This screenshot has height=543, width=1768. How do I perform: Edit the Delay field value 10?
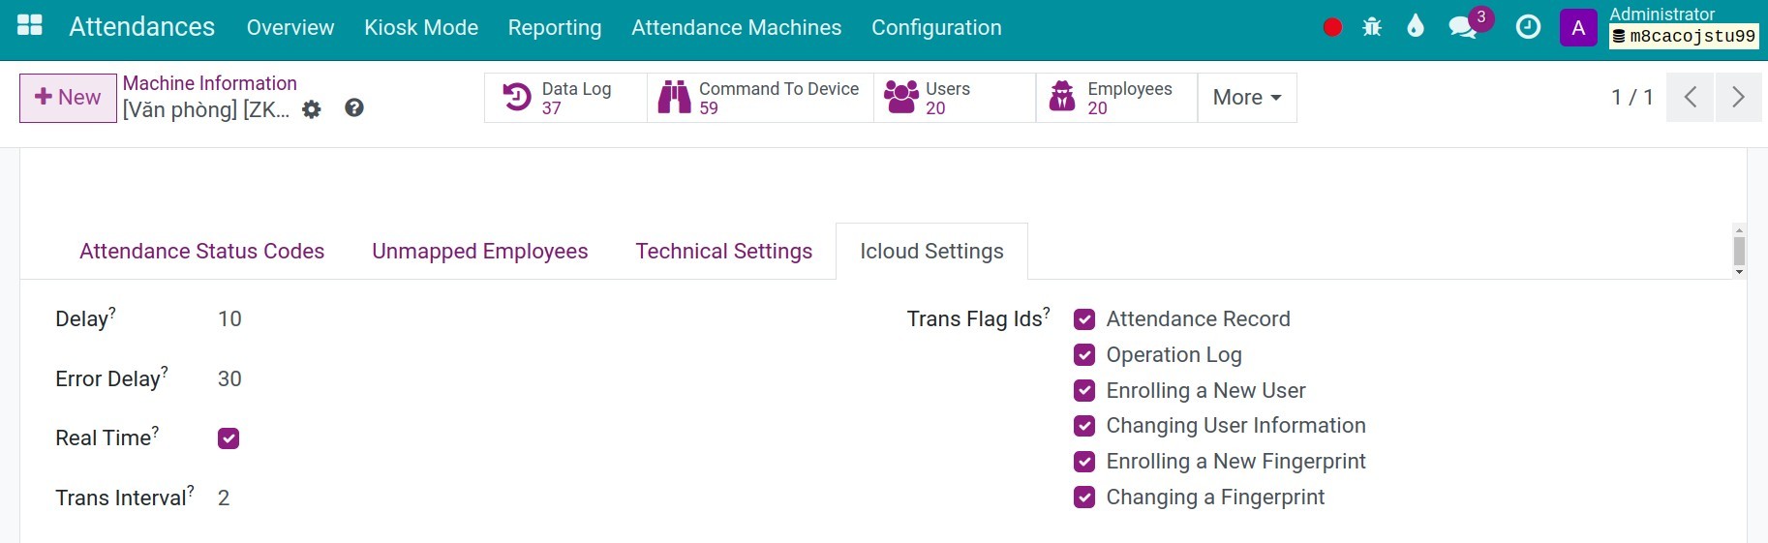229,319
